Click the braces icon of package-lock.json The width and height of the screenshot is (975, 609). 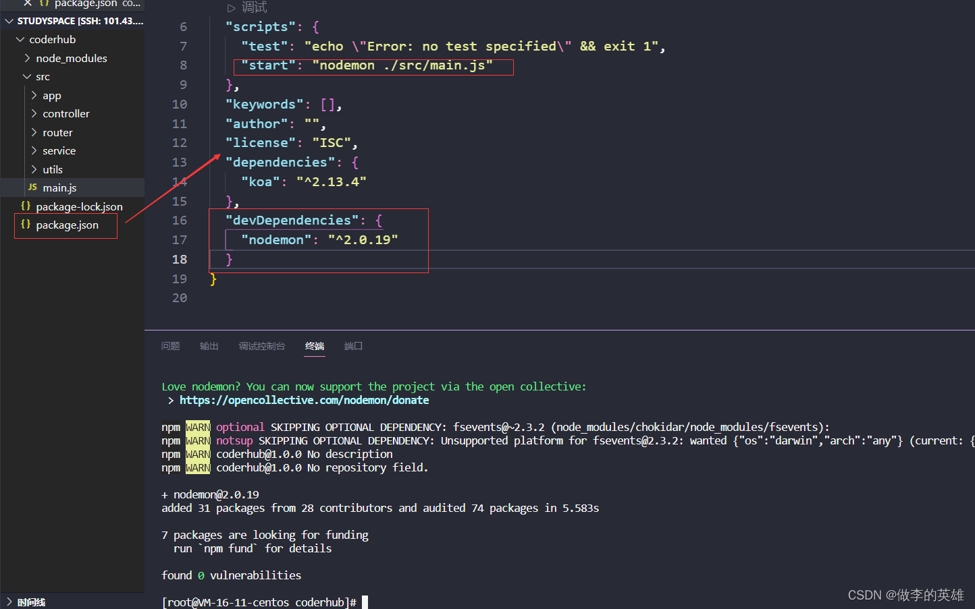(26, 206)
